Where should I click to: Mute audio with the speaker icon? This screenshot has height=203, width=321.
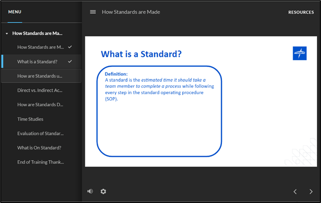pos(90,191)
